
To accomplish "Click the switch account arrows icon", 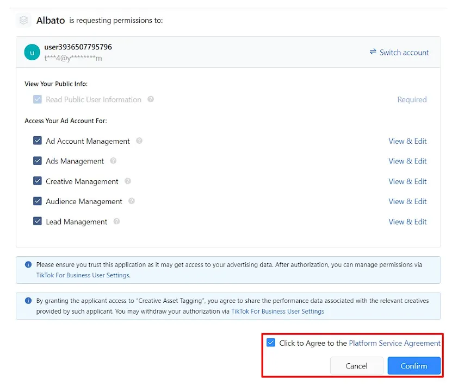I will pyautogui.click(x=373, y=52).
